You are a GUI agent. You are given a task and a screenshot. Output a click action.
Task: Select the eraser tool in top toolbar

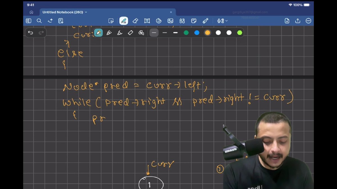(x=135, y=21)
